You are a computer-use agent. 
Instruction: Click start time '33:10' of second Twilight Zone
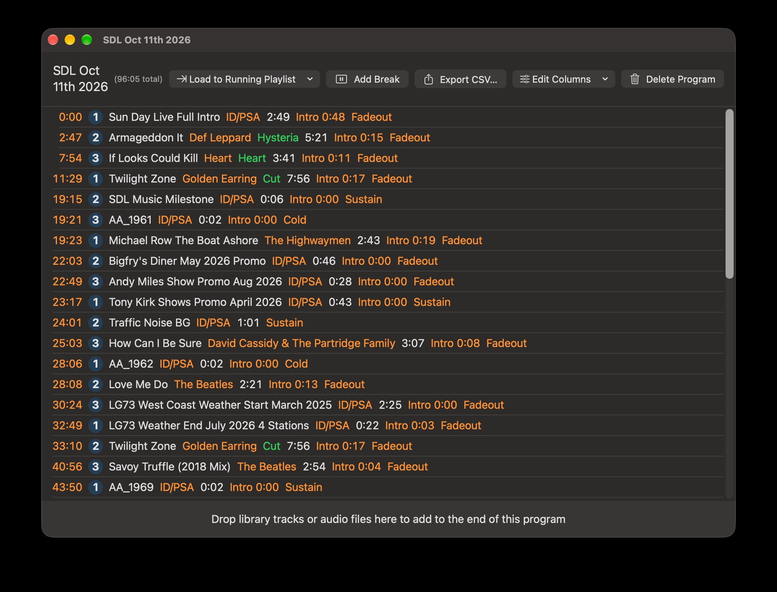68,446
